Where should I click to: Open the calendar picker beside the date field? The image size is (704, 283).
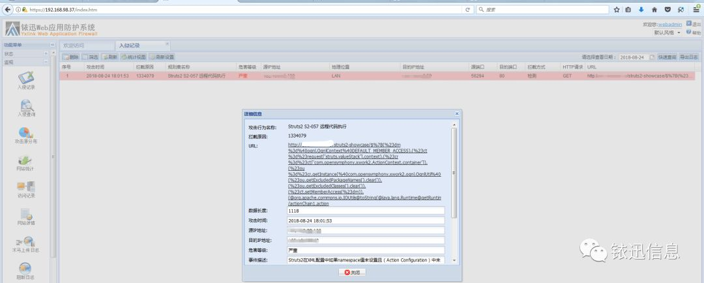coord(653,57)
